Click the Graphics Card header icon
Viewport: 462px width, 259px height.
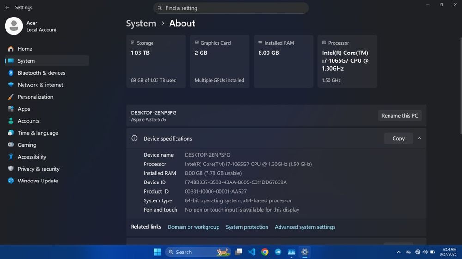tap(196, 42)
